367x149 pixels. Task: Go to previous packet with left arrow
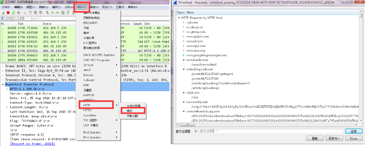[x=52, y=12]
